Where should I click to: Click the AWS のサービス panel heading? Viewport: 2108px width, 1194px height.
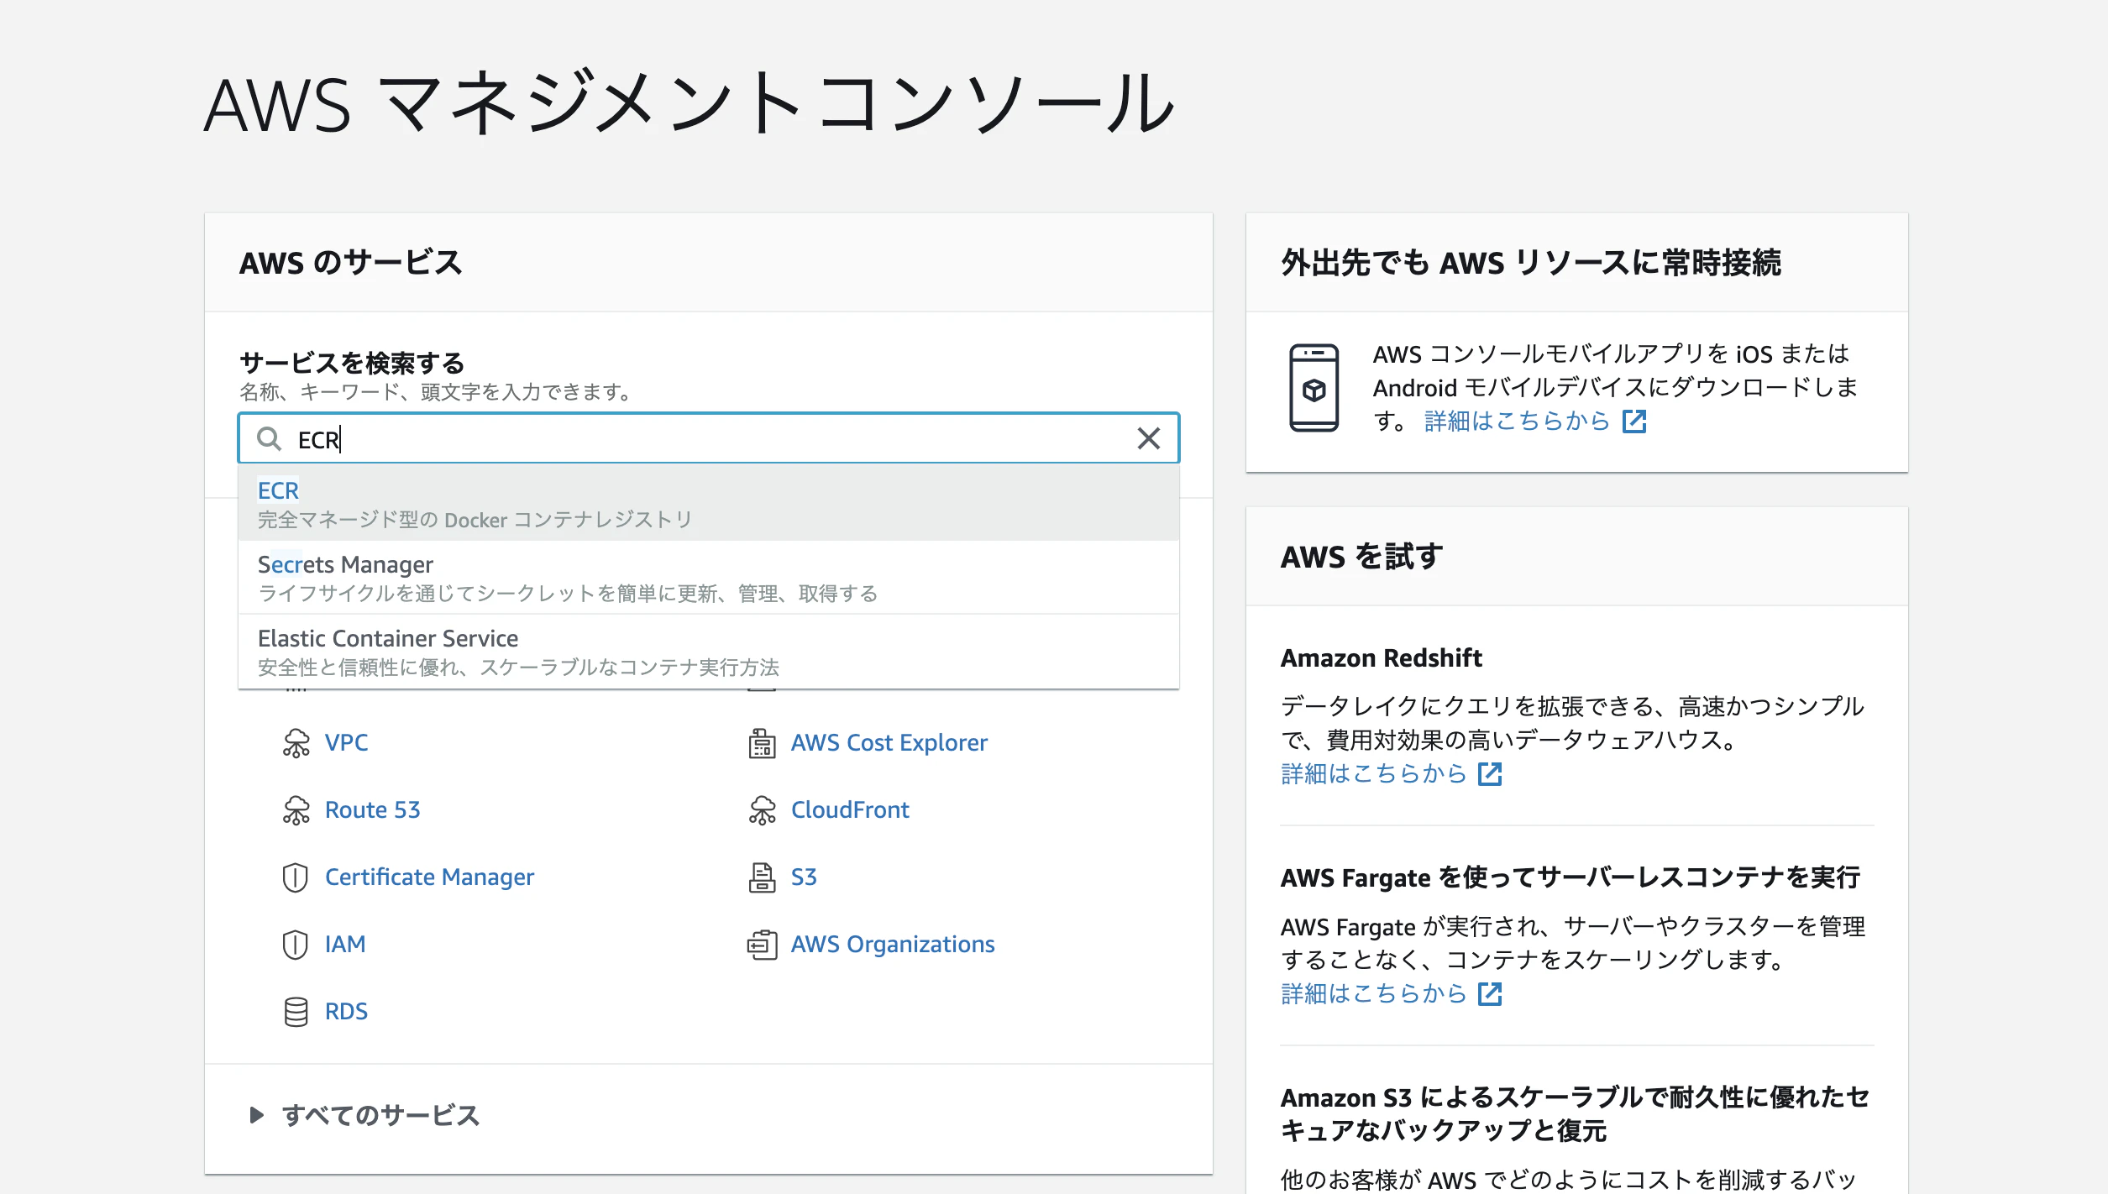[350, 263]
